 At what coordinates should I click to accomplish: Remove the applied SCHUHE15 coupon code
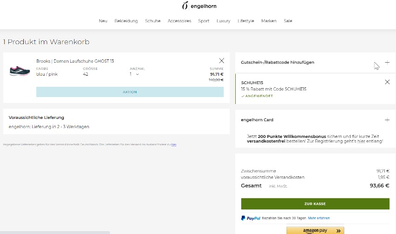click(387, 82)
